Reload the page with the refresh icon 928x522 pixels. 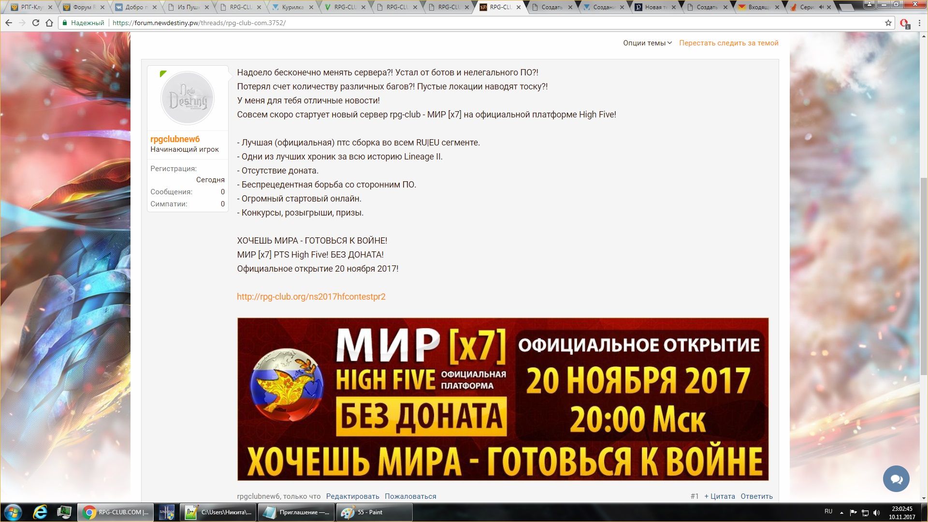tap(35, 23)
